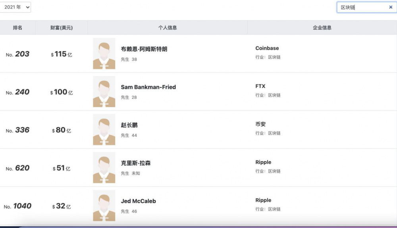Click the rank No. 240
The image size is (397, 228).
pyautogui.click(x=17, y=92)
